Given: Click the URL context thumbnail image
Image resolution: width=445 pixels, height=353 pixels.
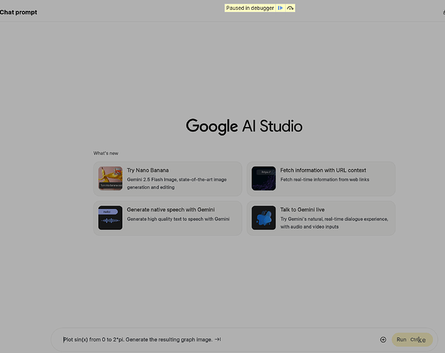Looking at the screenshot, I should (264, 178).
